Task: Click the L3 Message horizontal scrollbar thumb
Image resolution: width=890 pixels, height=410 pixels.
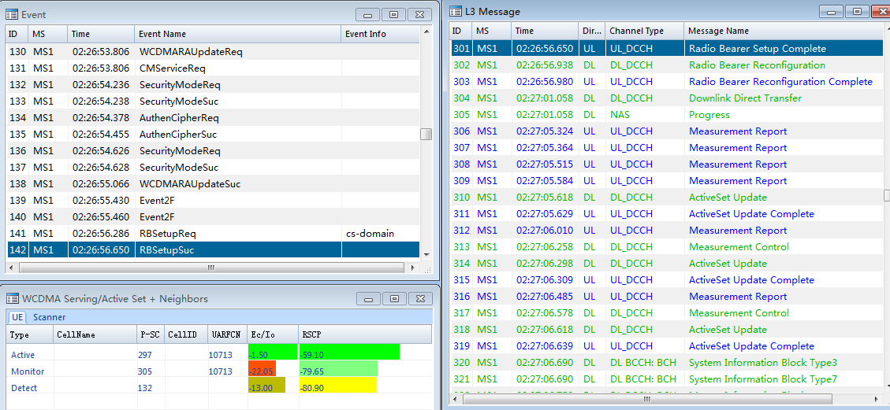Action: pyautogui.click(x=646, y=399)
